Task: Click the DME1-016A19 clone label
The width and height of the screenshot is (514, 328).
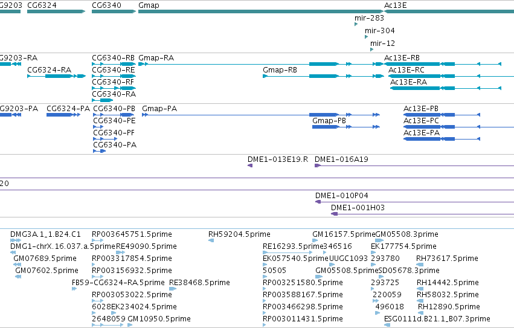Action: pos(341,159)
